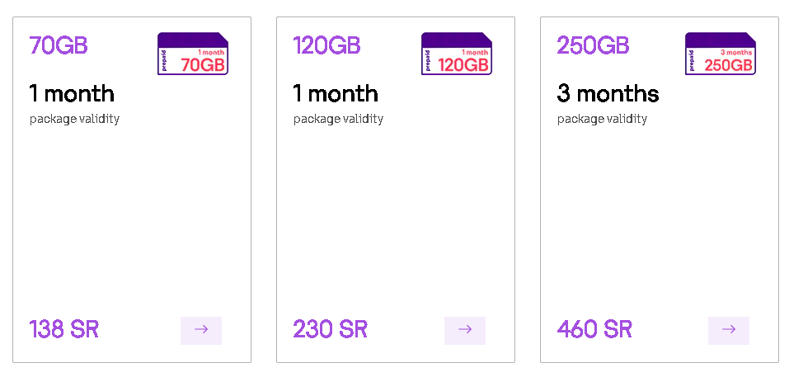Select the 120GB package title
The image size is (789, 377).
pyautogui.click(x=326, y=45)
